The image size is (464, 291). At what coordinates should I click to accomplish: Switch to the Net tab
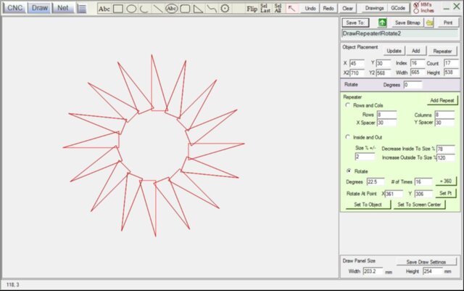[63, 8]
